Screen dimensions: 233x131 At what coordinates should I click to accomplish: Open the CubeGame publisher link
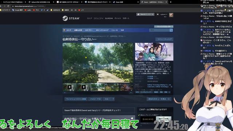click(x=151, y=87)
